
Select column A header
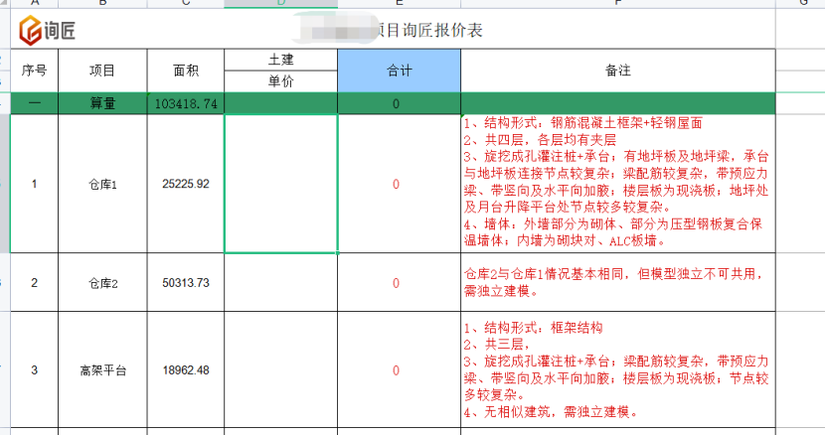click(x=35, y=3)
